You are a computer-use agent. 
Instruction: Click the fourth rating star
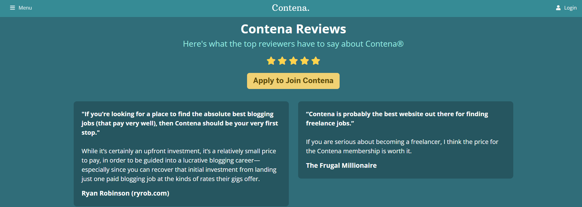(x=305, y=61)
